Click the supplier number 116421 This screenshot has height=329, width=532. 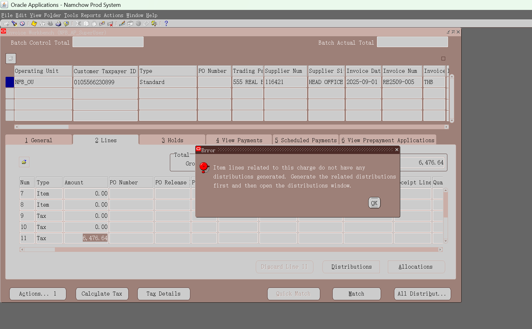(286, 82)
